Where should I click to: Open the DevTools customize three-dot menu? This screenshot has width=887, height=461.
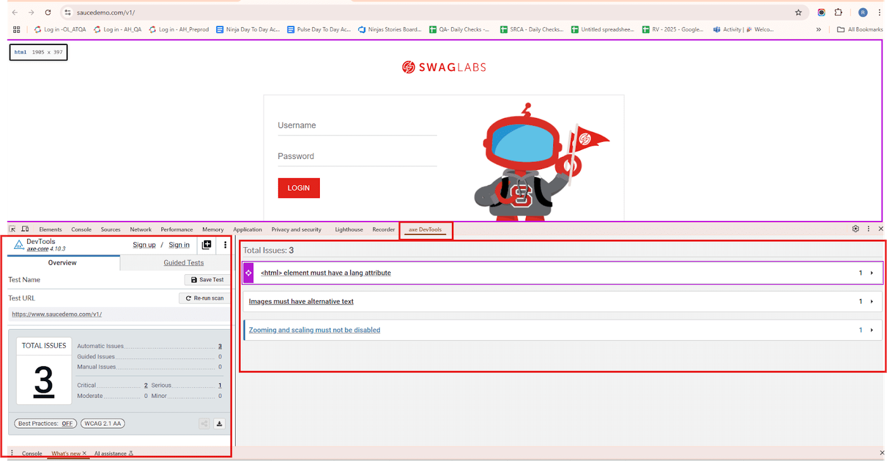(x=869, y=229)
